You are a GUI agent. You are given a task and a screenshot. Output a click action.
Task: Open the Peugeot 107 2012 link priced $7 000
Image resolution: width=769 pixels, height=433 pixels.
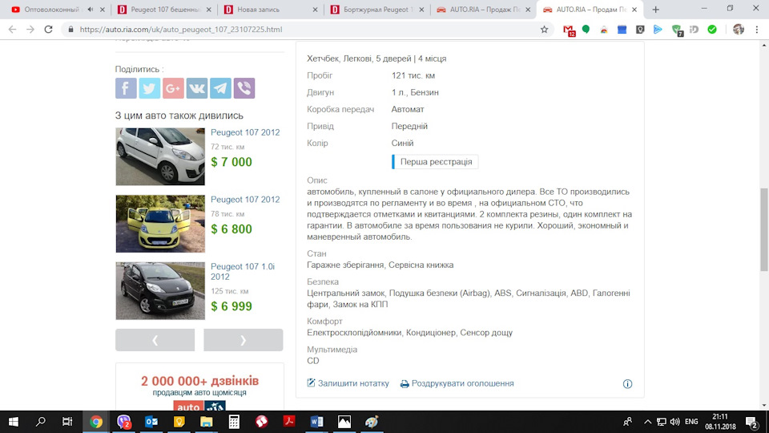pyautogui.click(x=245, y=132)
